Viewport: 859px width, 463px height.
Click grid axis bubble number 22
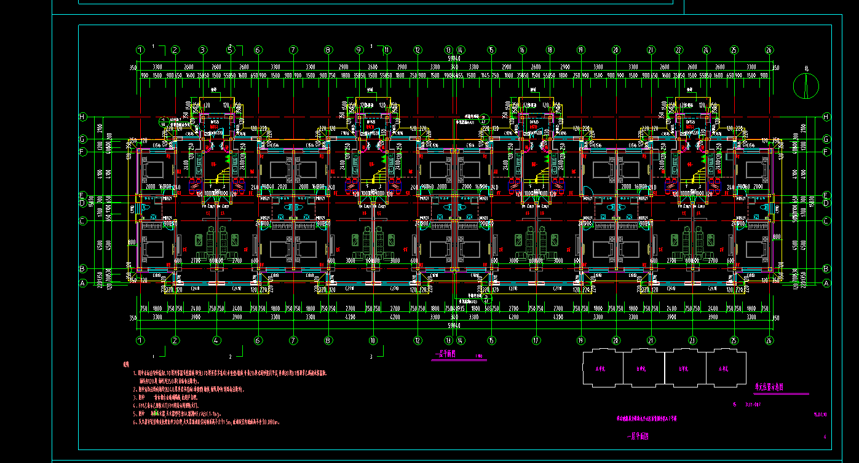tap(678, 50)
